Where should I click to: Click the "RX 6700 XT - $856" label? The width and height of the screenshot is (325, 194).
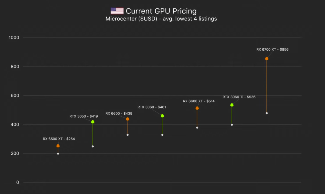pos(272,49)
